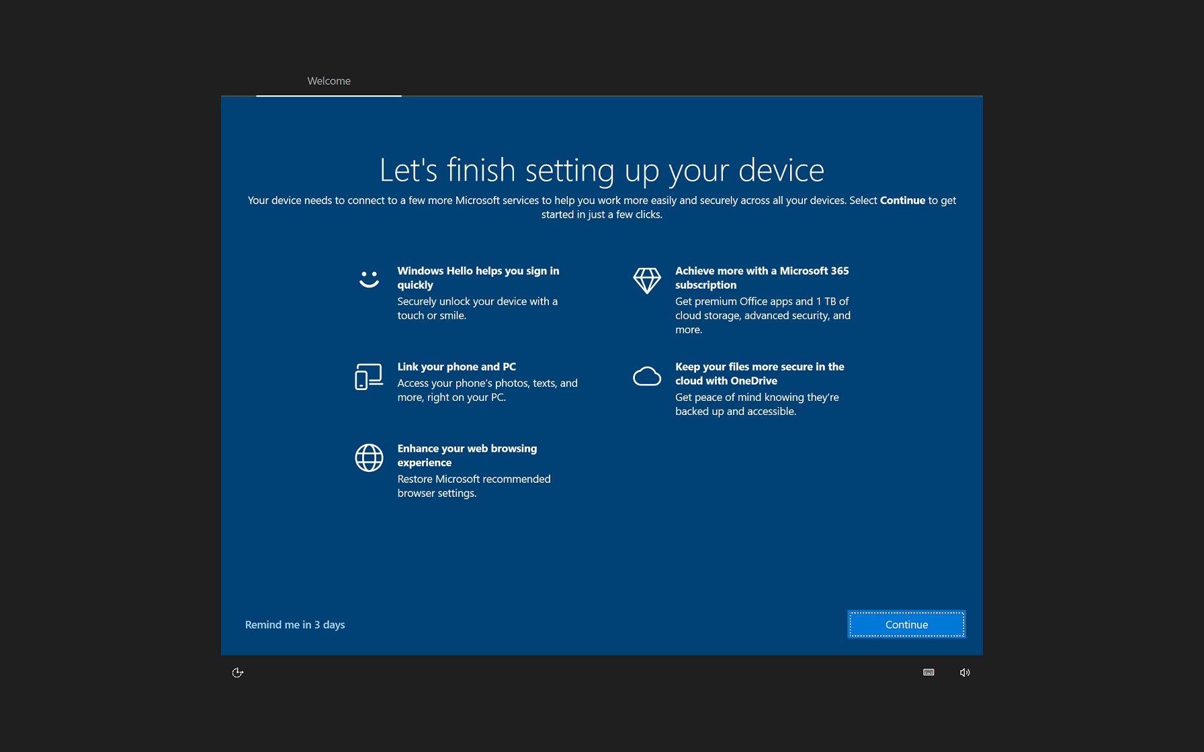Click the Microsoft 365 diamond icon
Screen dimensions: 1204x752
pos(647,280)
